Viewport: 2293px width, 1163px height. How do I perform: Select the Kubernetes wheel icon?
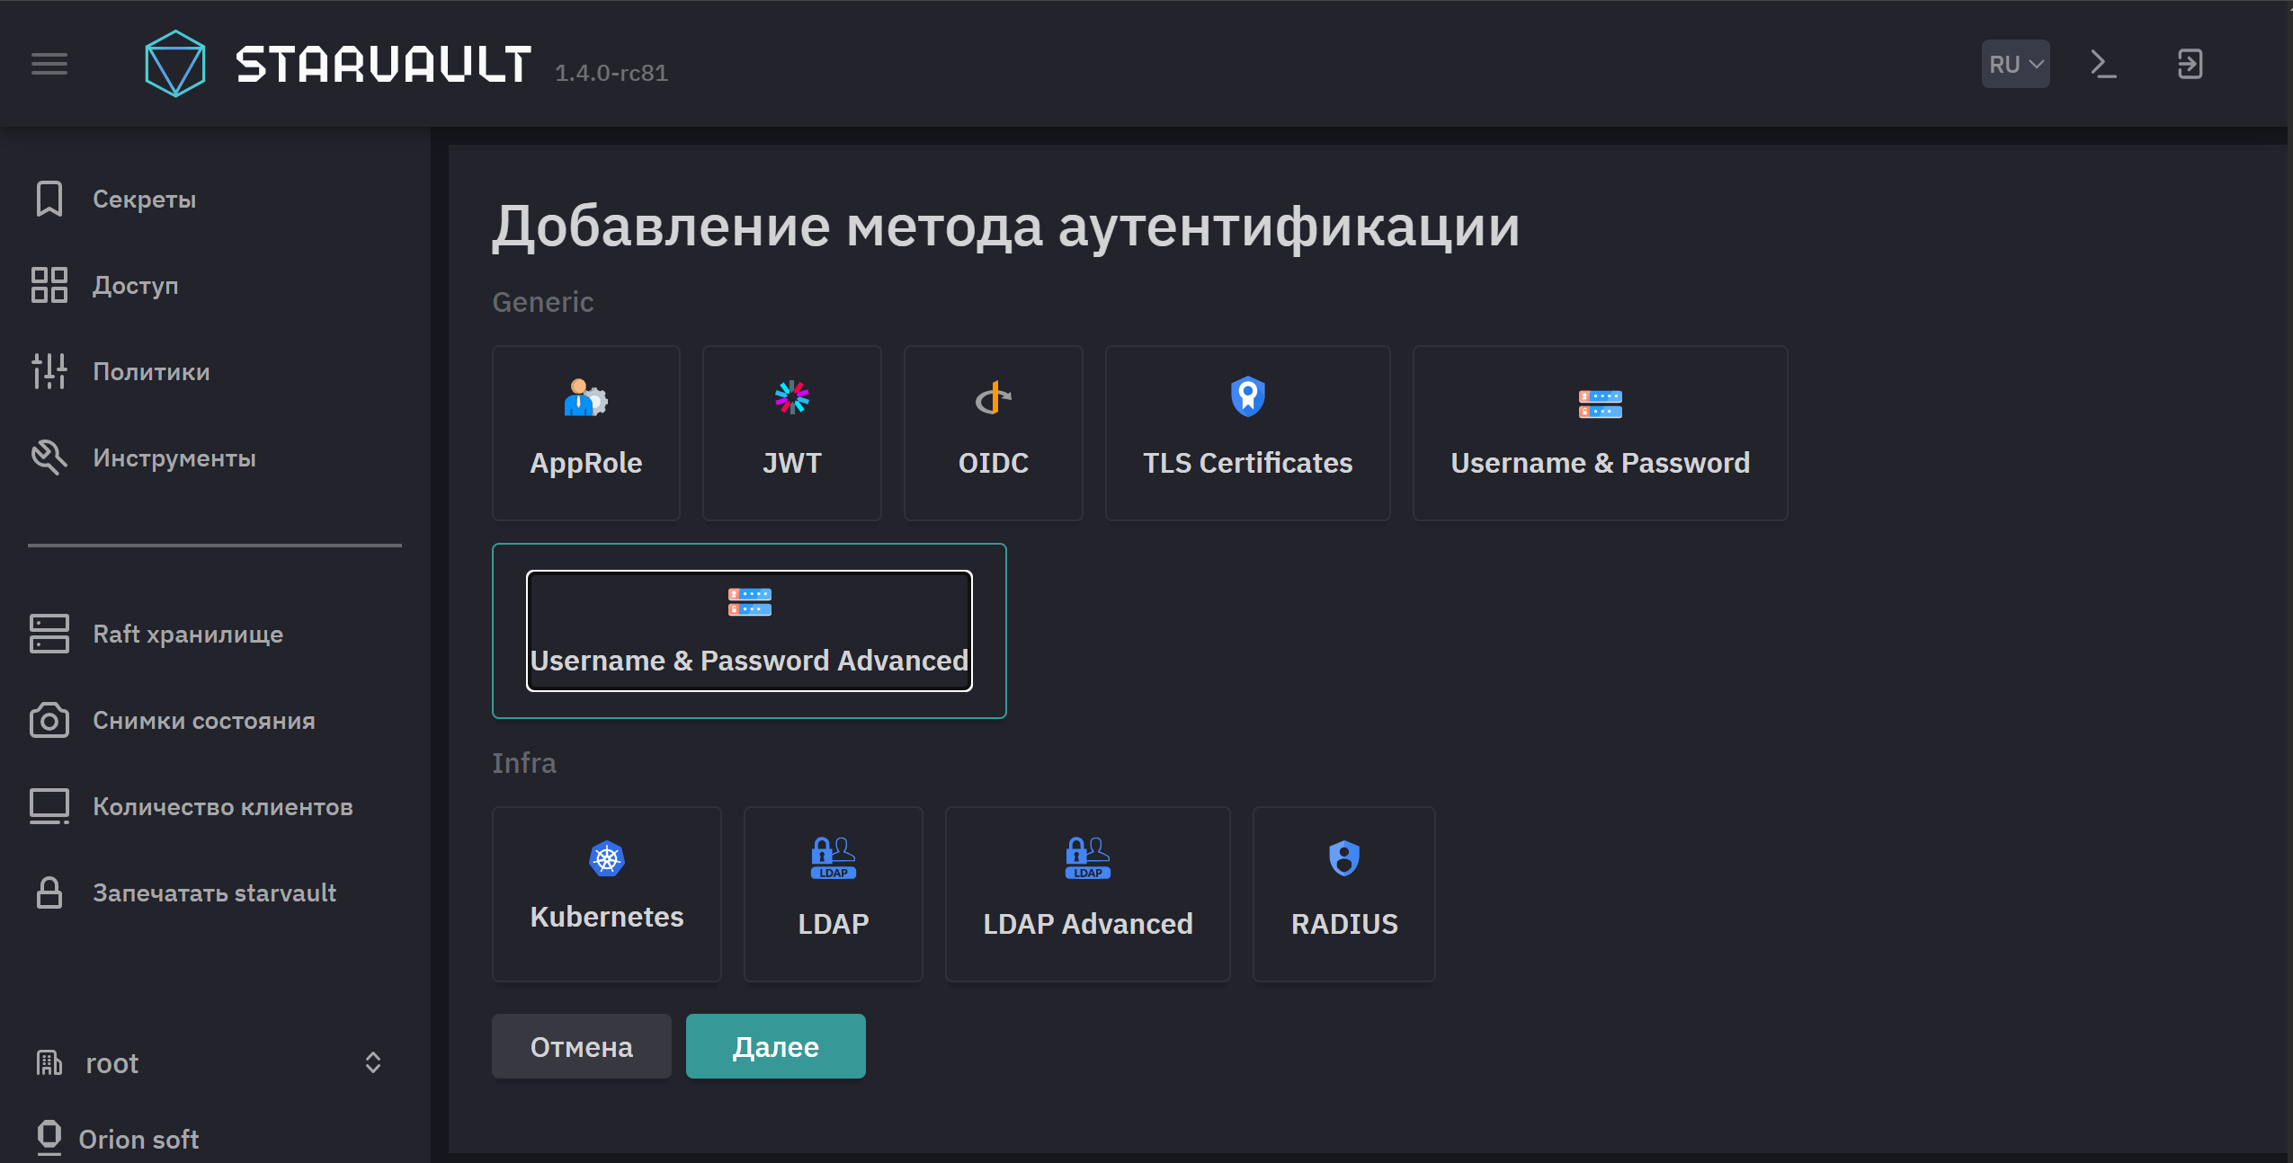click(x=607, y=858)
